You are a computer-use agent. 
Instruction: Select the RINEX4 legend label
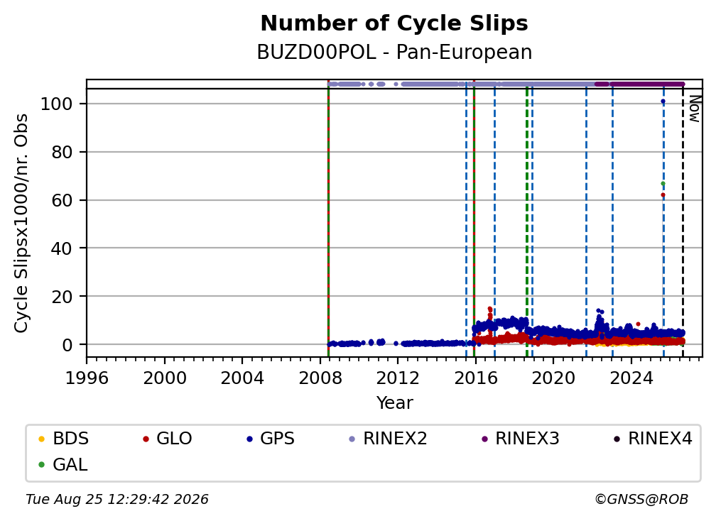pyautogui.click(x=661, y=439)
